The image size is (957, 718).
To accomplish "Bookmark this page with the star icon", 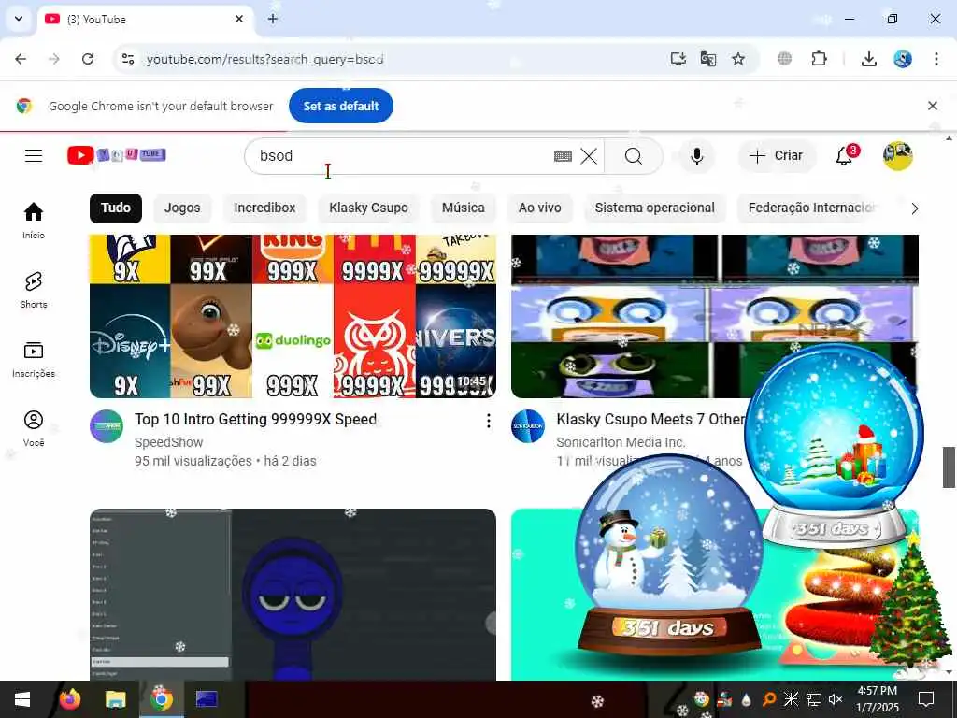I will tap(738, 59).
